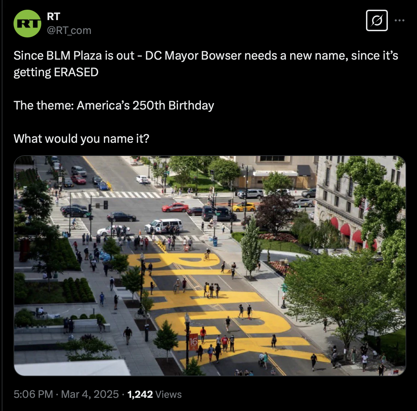Open the three-dot more options menu

coord(400,20)
